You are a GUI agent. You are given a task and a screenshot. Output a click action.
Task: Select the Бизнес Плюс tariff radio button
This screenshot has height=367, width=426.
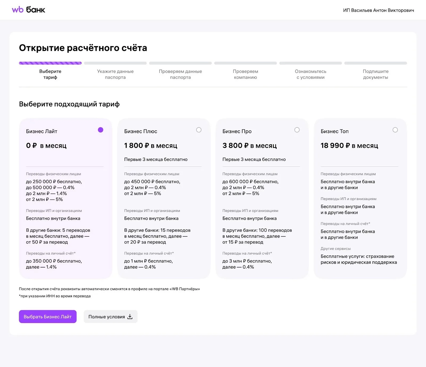click(x=199, y=130)
